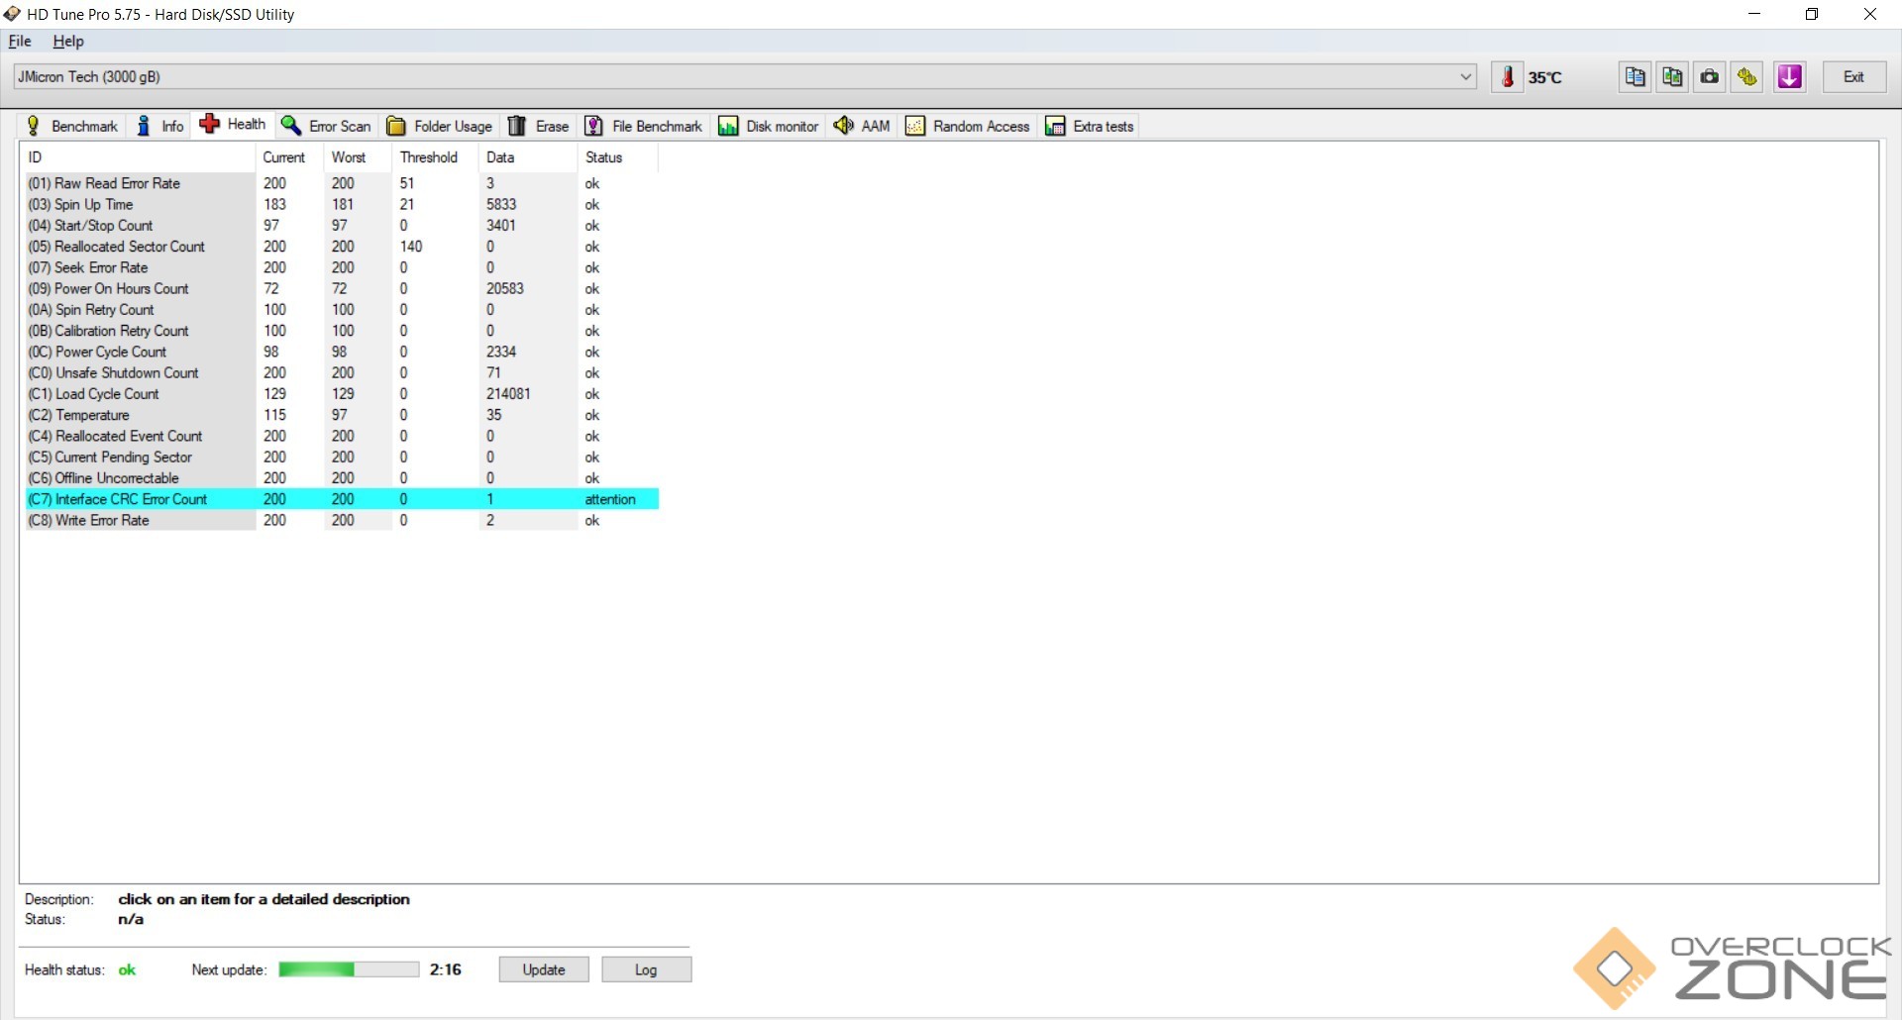Open the Log button
Screen dimensions: 1902x1020
(x=646, y=969)
